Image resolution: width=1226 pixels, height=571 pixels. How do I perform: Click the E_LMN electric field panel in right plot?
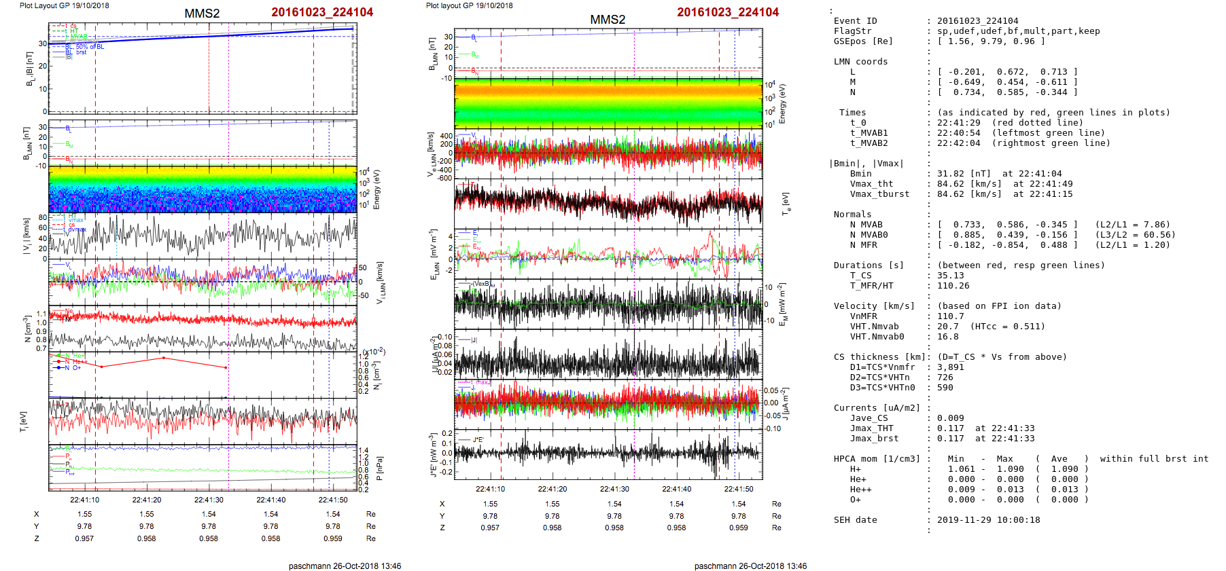point(608,254)
